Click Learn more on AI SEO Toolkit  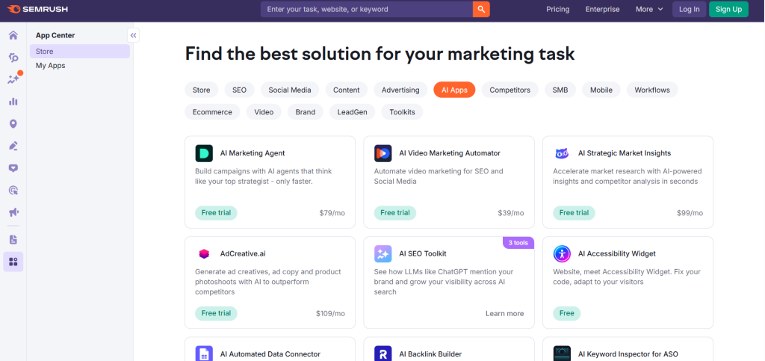click(504, 314)
